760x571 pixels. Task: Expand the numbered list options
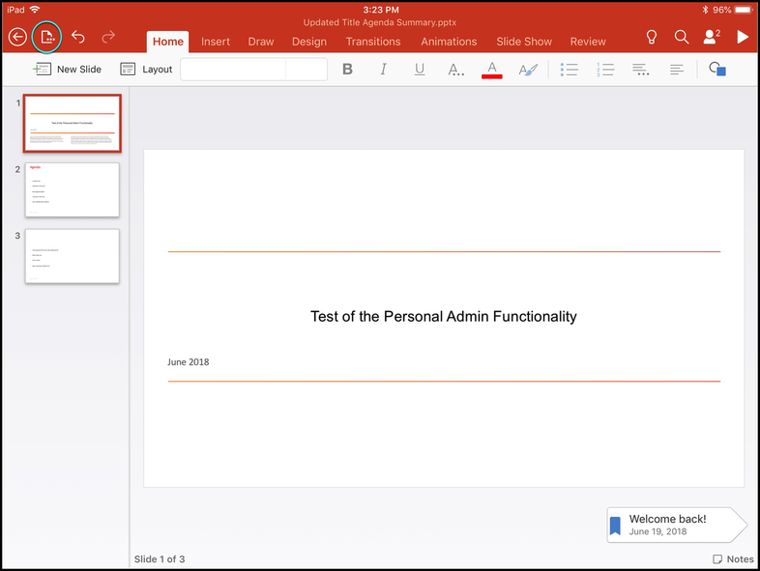(x=605, y=70)
